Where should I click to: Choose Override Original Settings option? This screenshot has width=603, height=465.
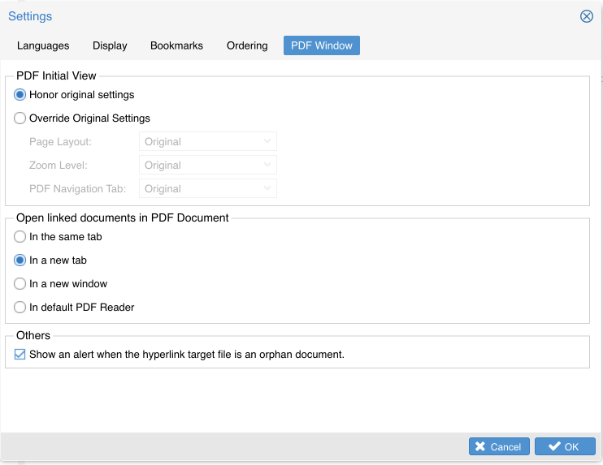pyautogui.click(x=20, y=118)
